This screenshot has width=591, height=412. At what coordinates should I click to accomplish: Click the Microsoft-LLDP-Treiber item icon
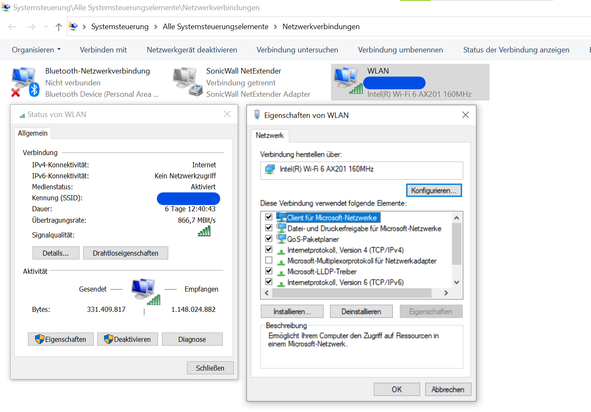coord(281,273)
